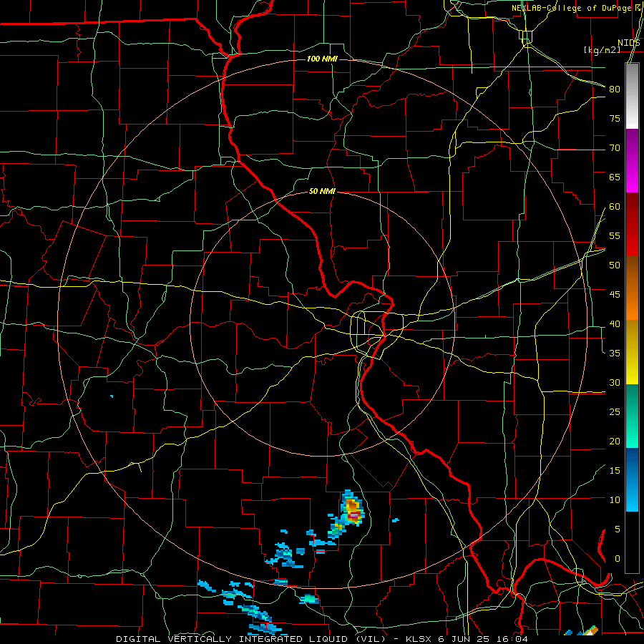The image size is (644, 644).
Task: Click the [kg/m2] units label
Action: [x=602, y=49]
